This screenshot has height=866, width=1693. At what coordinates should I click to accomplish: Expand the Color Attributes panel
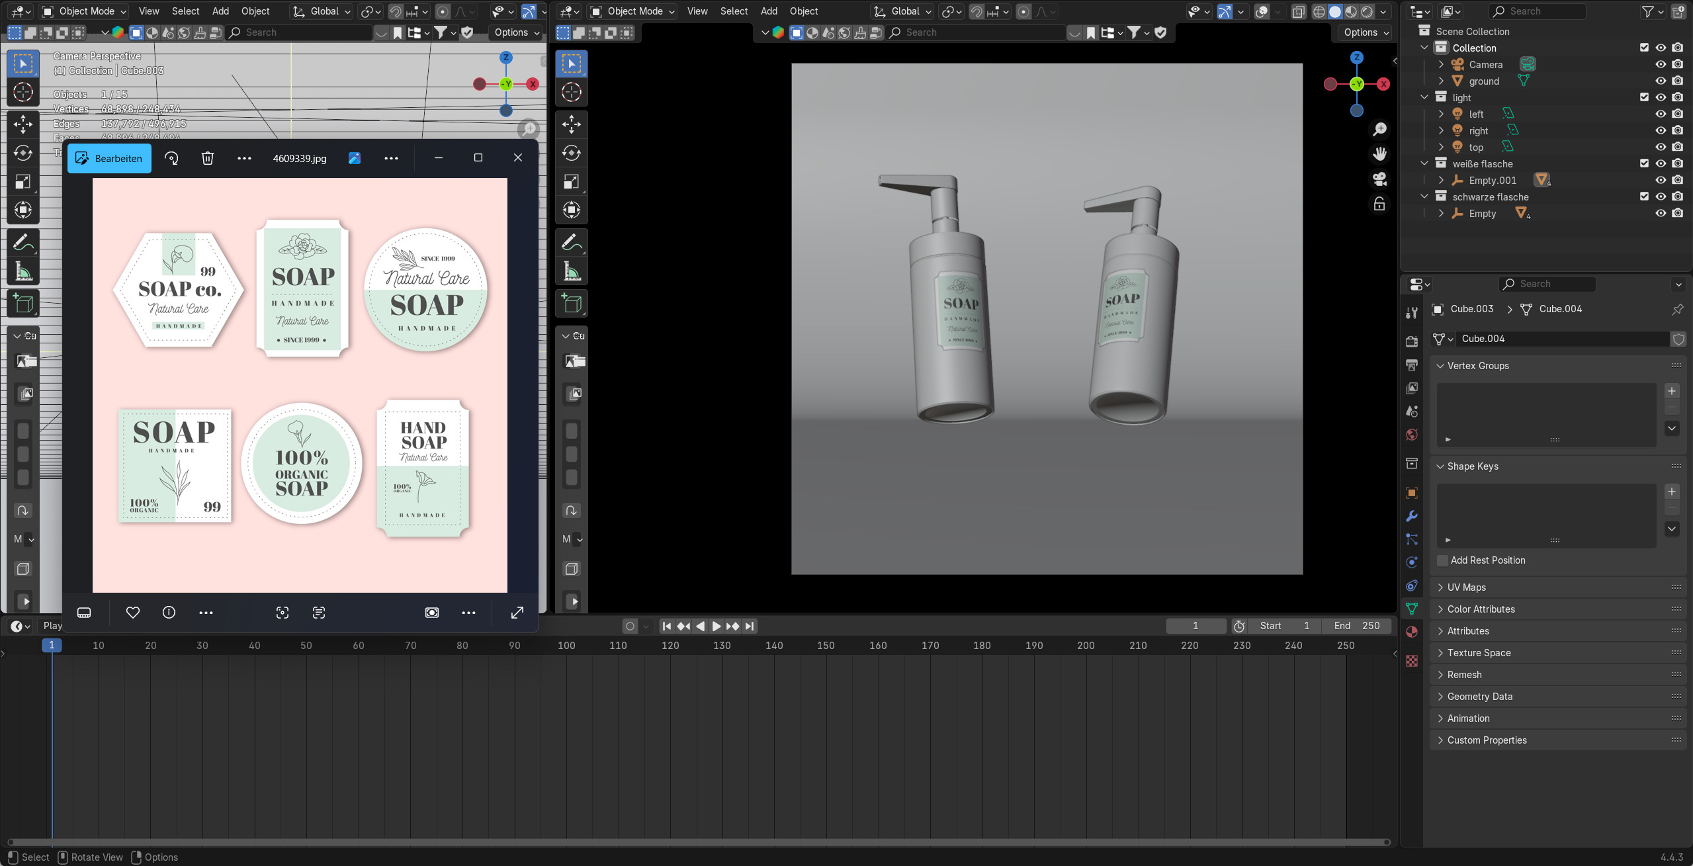tap(1558, 609)
